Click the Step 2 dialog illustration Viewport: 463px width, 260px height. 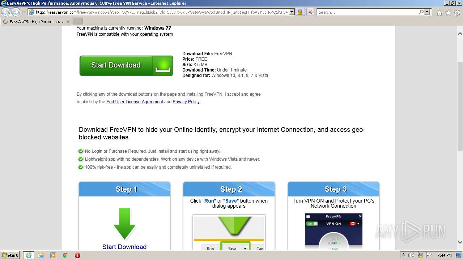pos(229,232)
